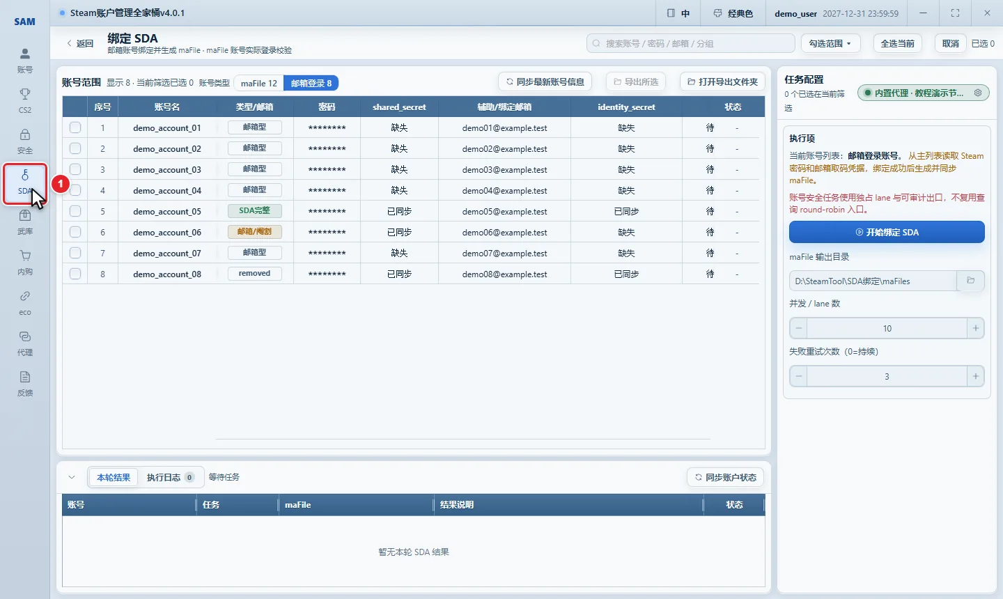This screenshot has height=599, width=1003.
Task: Click the maFile 输出目录 path field
Action: (873, 281)
